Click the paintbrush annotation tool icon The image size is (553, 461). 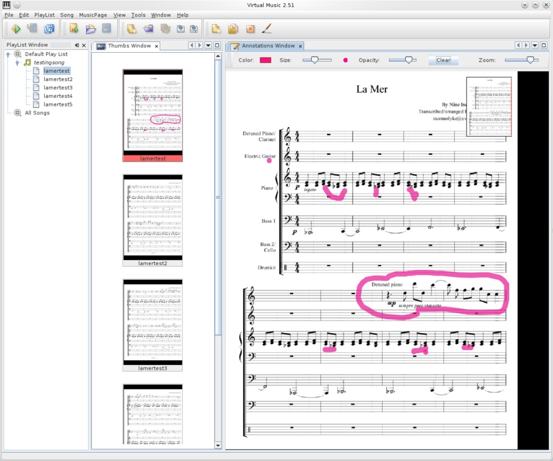pyautogui.click(x=268, y=28)
